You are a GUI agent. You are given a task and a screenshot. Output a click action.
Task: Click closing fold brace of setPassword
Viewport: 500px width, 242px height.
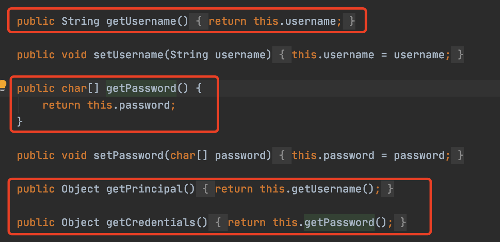point(460,155)
